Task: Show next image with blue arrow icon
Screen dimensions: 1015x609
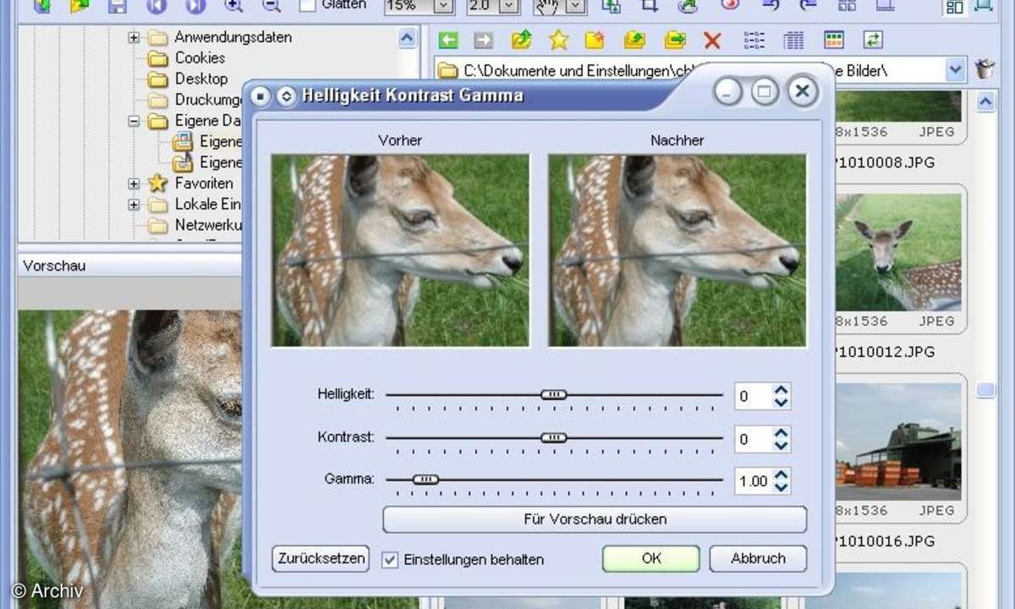Action: (x=195, y=6)
